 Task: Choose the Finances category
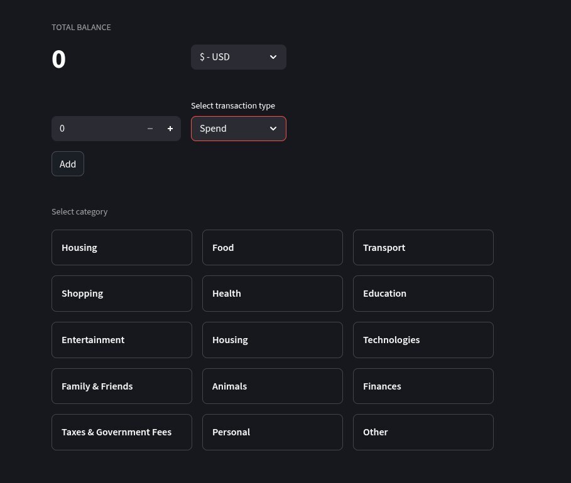point(423,386)
